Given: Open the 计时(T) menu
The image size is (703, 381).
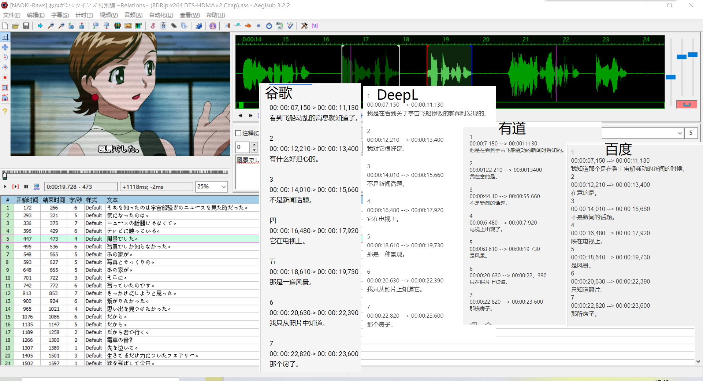Looking at the screenshot, I should 84,15.
